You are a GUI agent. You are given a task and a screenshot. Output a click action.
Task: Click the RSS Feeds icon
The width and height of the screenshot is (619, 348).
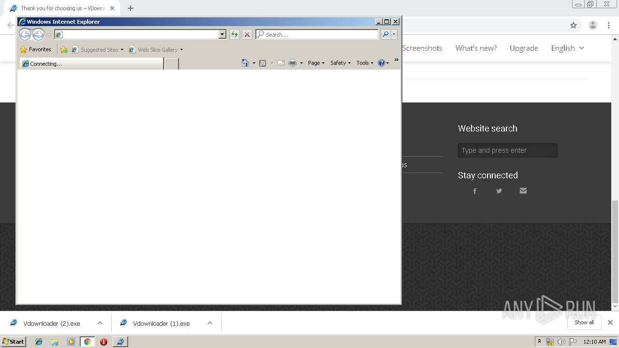263,63
